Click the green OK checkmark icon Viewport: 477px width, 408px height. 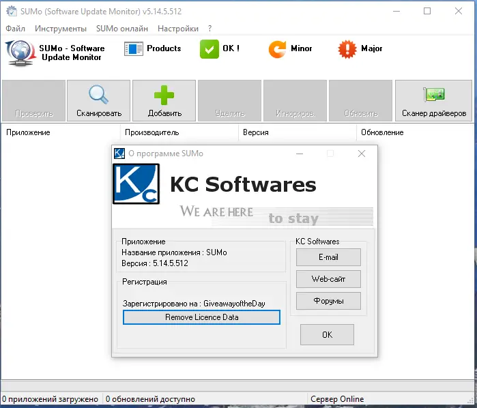(x=209, y=48)
